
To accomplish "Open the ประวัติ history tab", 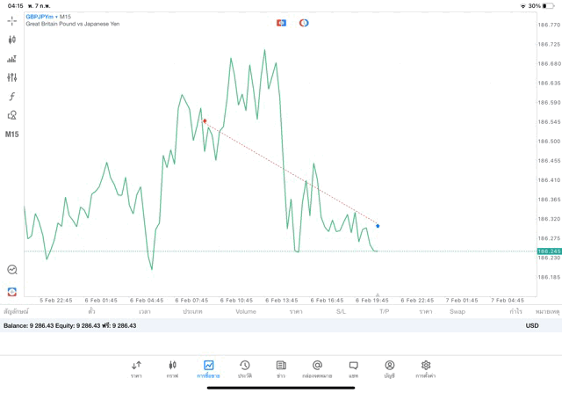I will [x=245, y=368].
